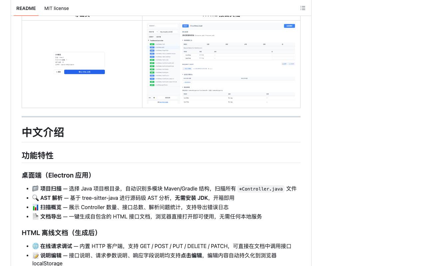The width and height of the screenshot is (426, 266).
Task: Click the bold text 项目扫描
Action: click(x=51, y=189)
